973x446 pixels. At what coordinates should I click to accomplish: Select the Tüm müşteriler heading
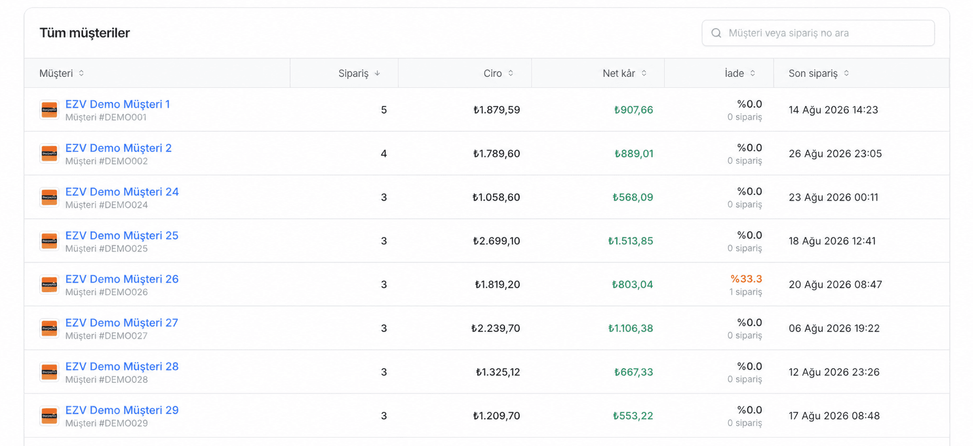85,33
